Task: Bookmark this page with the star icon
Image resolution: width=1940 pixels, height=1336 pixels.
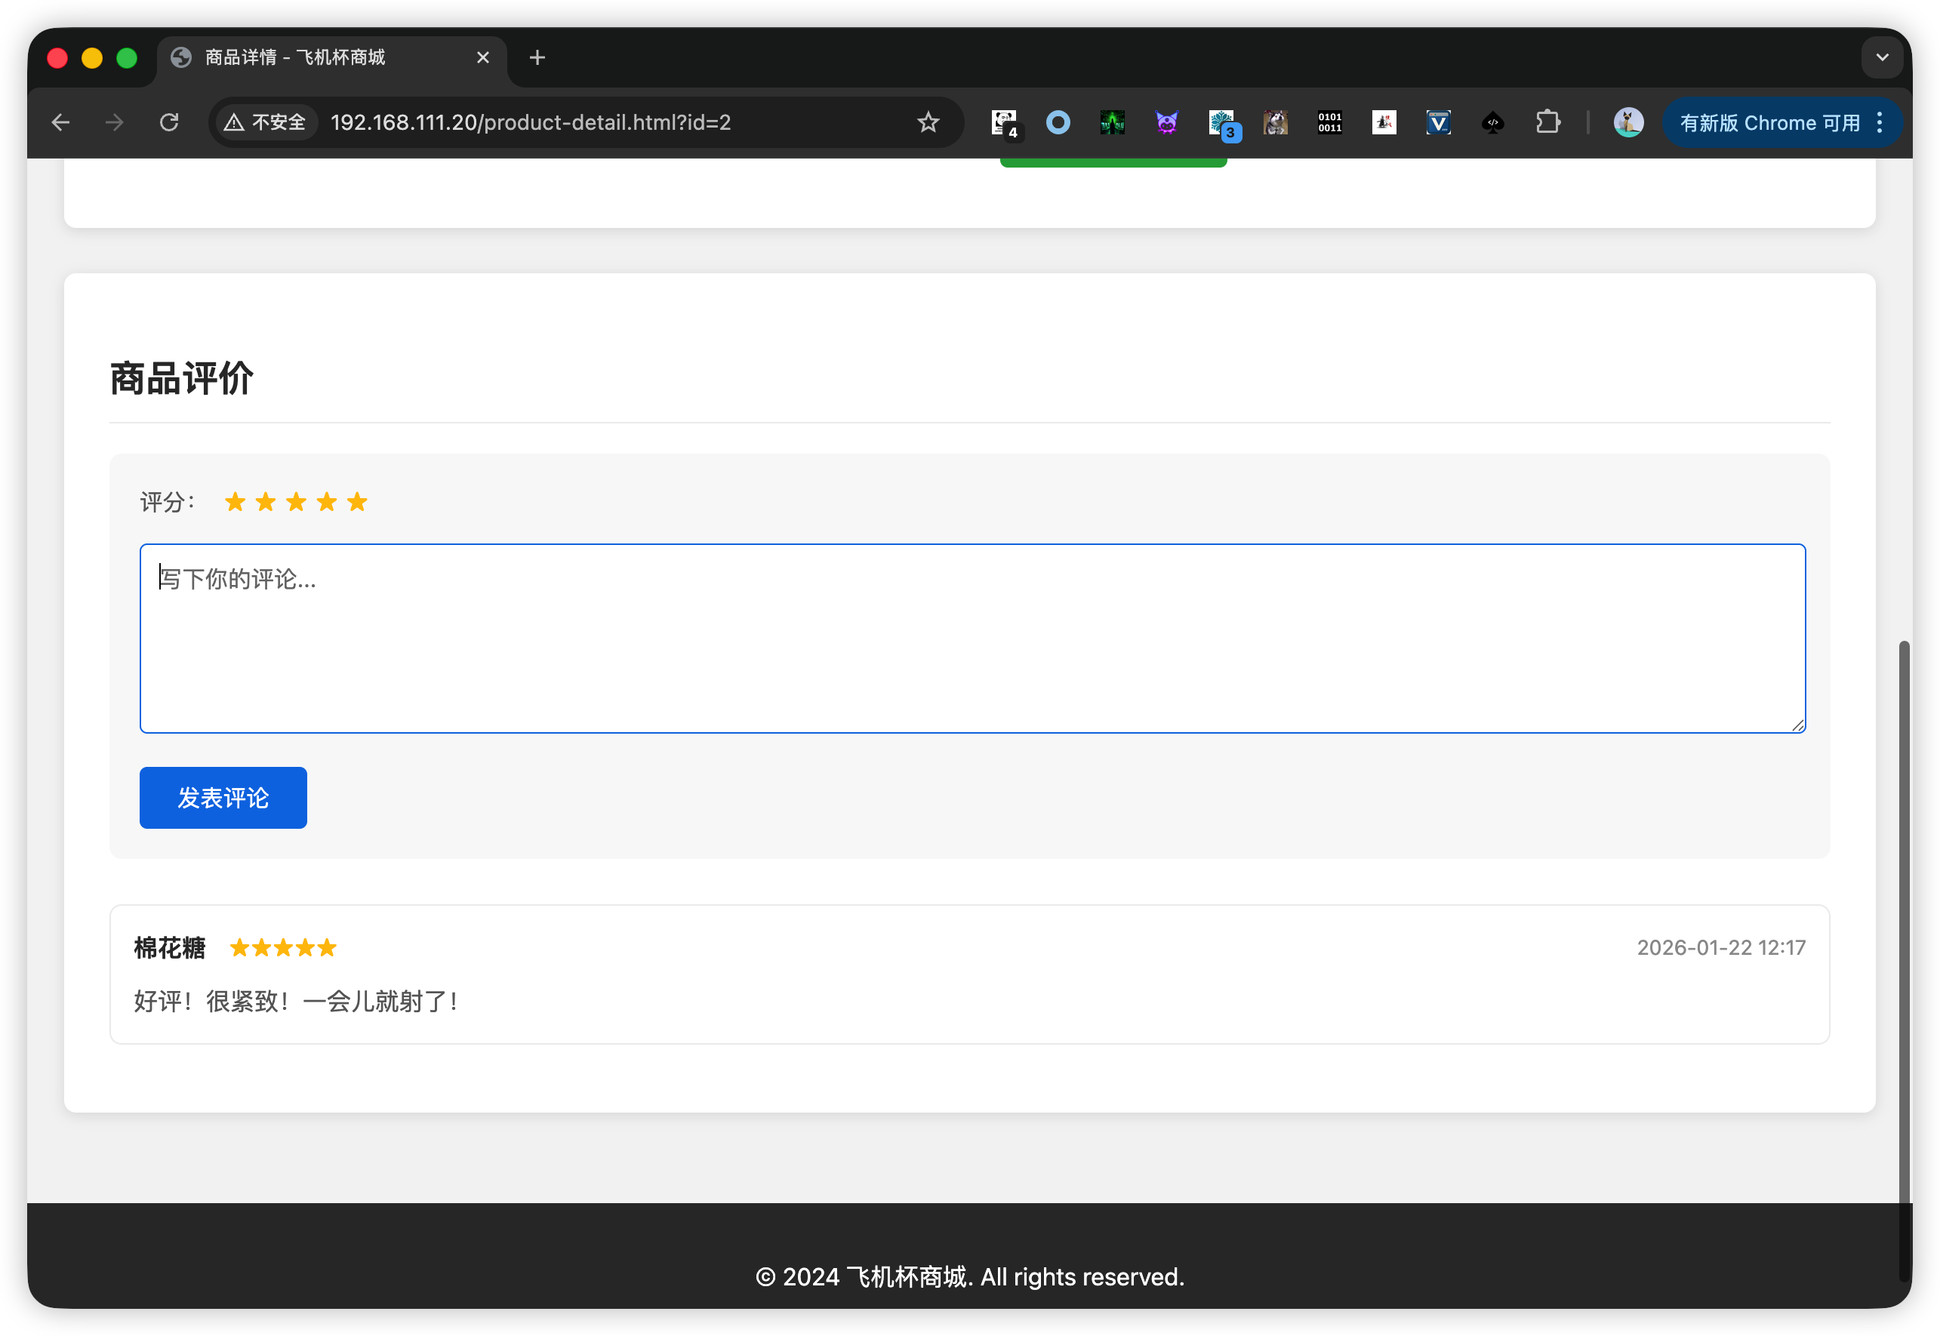Action: (x=928, y=123)
